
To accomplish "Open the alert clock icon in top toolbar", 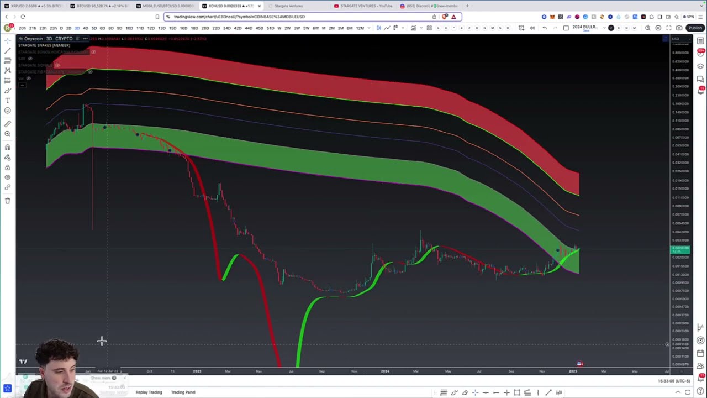I will pyautogui.click(x=521, y=28).
